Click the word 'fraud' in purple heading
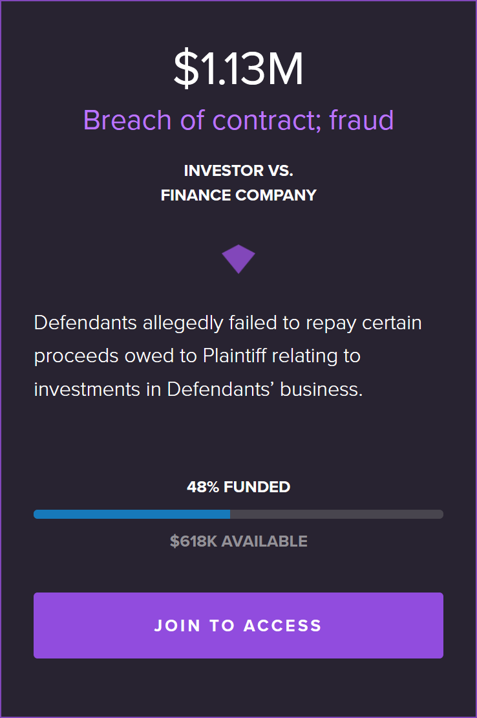The width and height of the screenshot is (477, 718). [361, 120]
